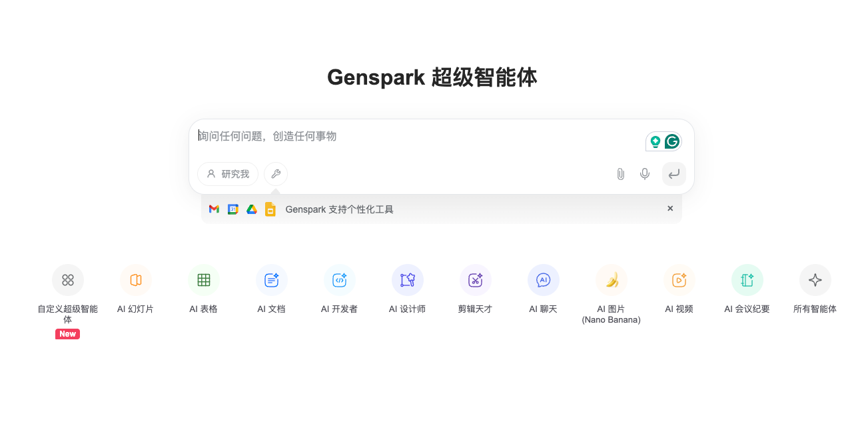Click the red New badge
This screenshot has width=860, height=424.
pyautogui.click(x=68, y=334)
